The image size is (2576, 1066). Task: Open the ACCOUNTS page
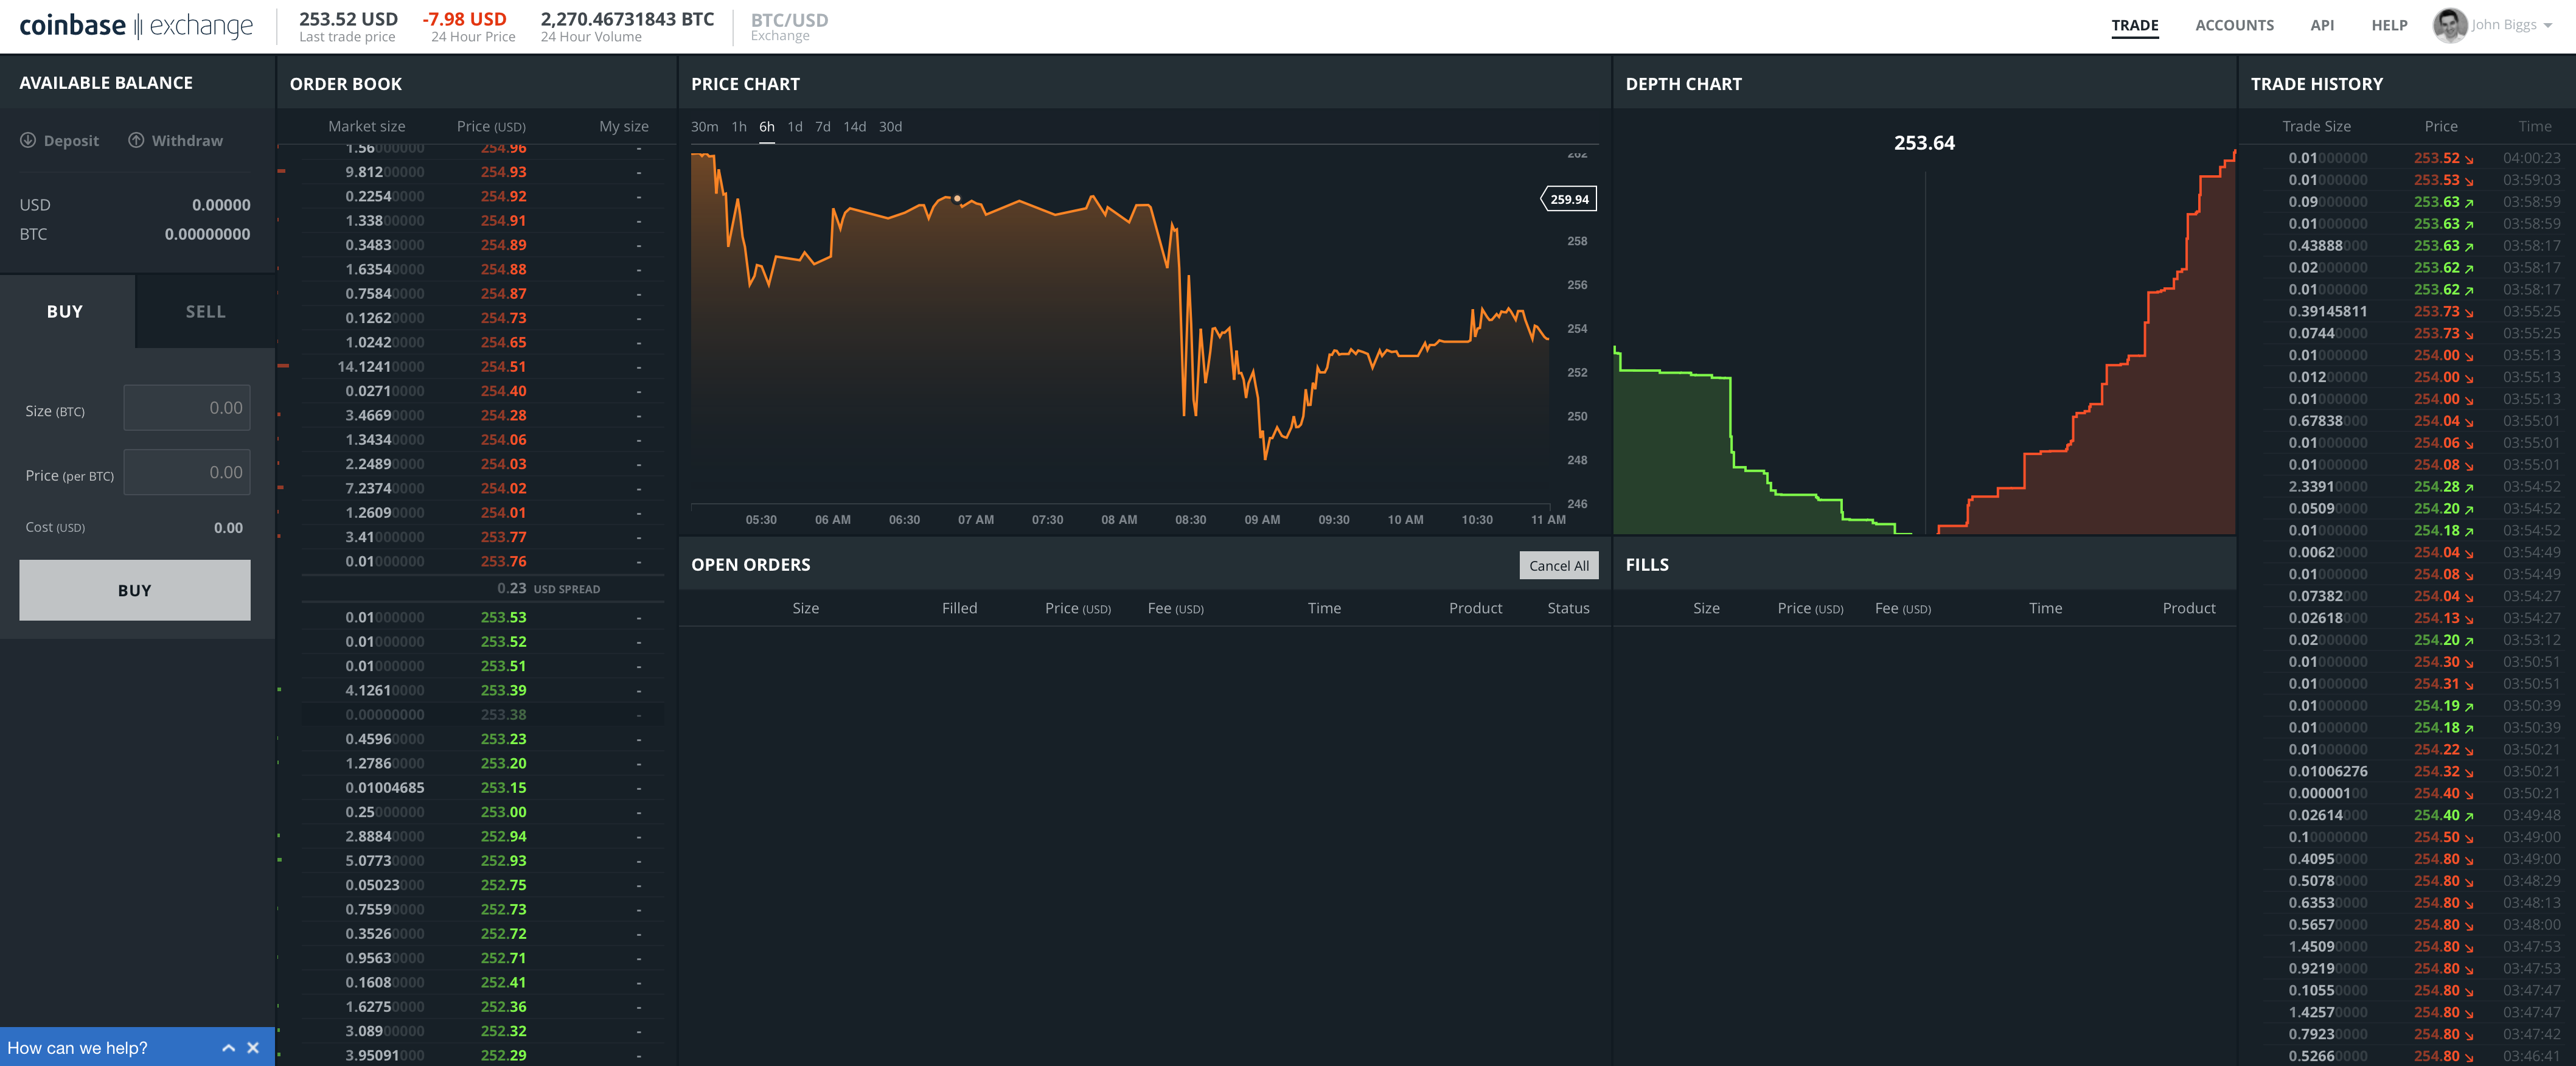pos(2234,25)
